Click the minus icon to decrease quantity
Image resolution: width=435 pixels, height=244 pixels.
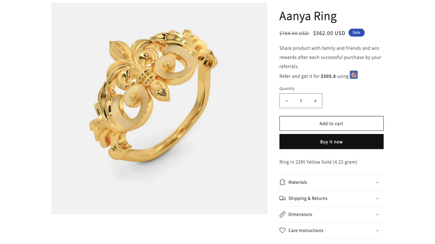[286, 101]
